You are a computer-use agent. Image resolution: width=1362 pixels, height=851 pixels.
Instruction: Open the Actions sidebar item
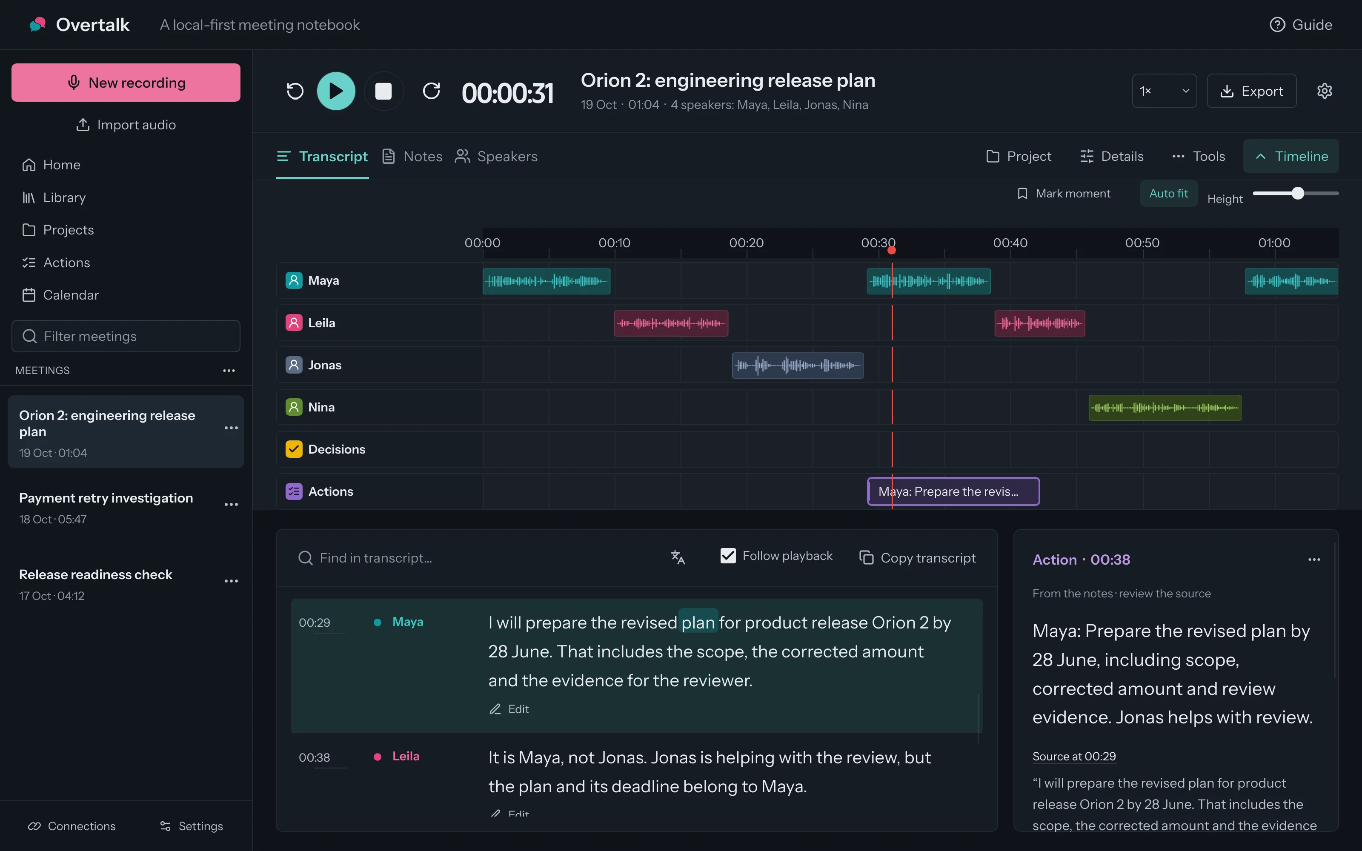tap(56, 262)
